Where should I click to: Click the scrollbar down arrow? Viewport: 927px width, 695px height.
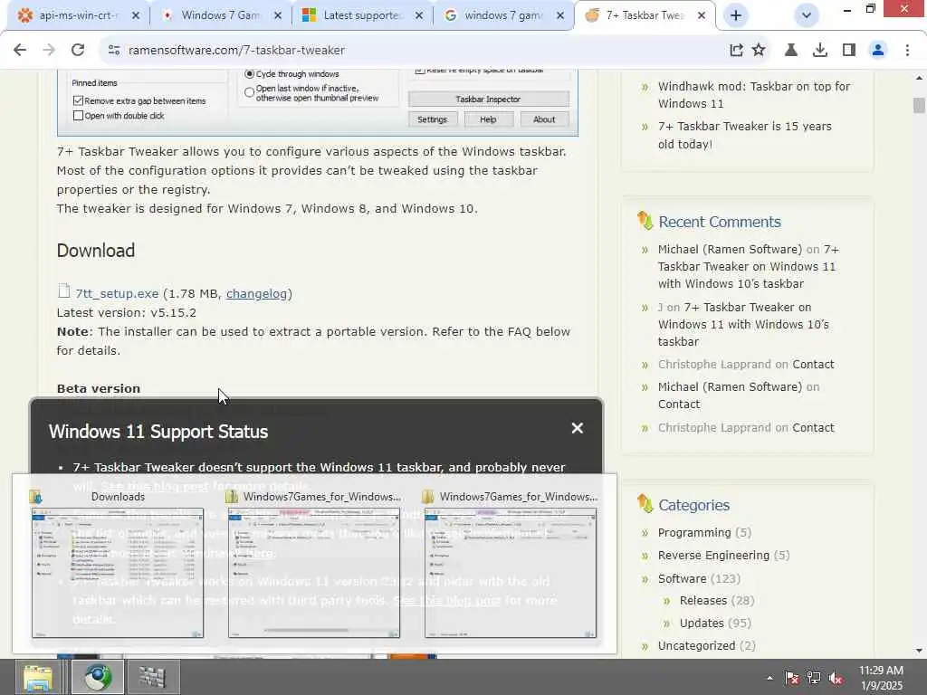click(x=919, y=651)
